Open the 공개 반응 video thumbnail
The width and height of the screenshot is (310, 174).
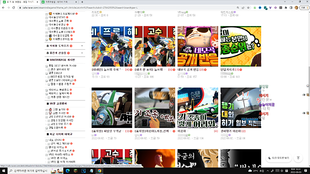click(x=198, y=47)
